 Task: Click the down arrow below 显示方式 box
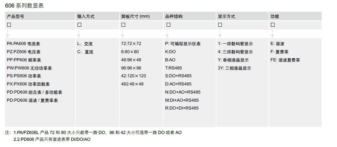(220, 34)
